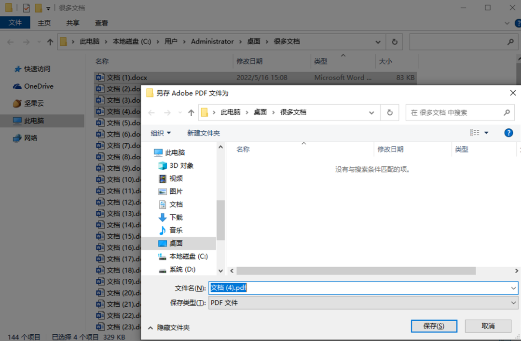Click Administrator in Explorer breadcrumb
Image resolution: width=521 pixels, height=341 pixels.
point(212,41)
